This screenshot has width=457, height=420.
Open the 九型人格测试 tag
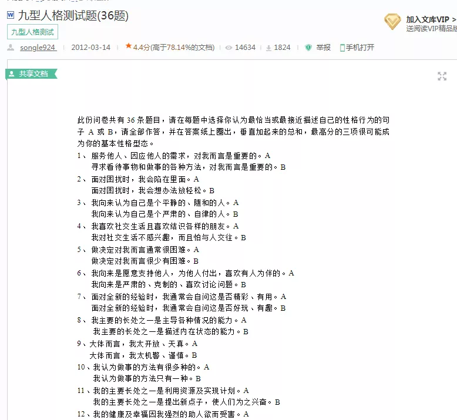pos(32,32)
